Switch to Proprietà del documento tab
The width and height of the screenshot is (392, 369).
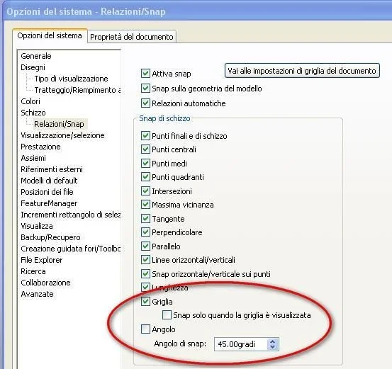click(132, 37)
